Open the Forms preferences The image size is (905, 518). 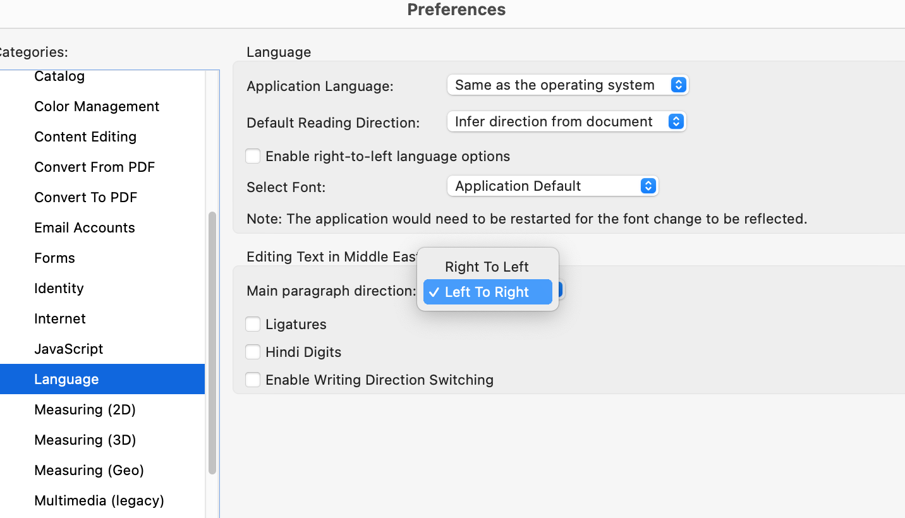(54, 258)
